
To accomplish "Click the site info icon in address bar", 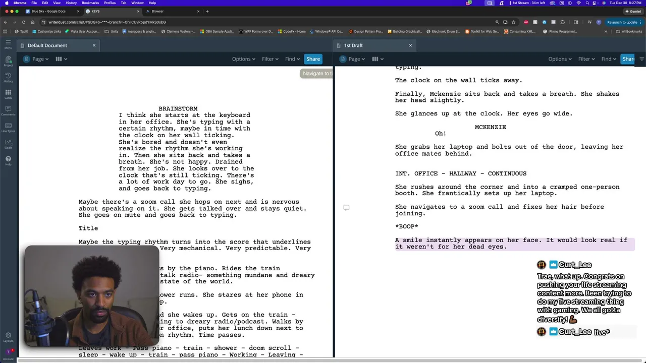I will point(44,22).
